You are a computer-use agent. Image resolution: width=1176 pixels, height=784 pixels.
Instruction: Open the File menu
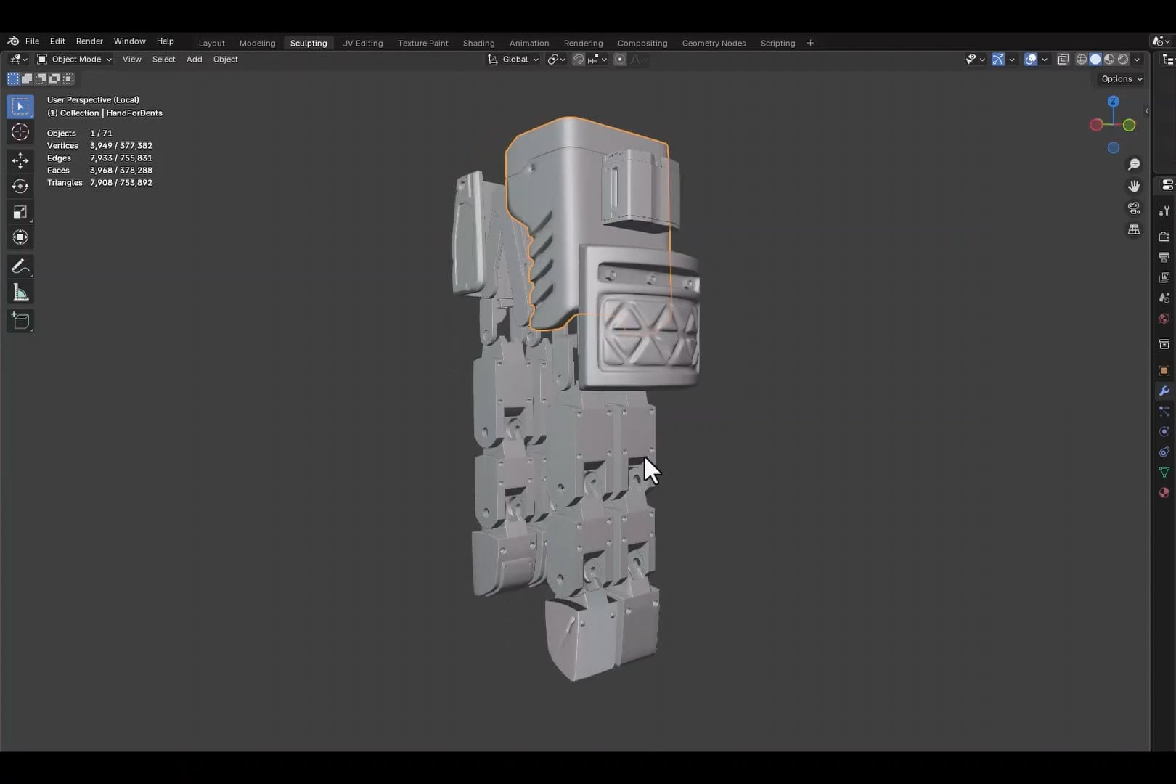[32, 41]
